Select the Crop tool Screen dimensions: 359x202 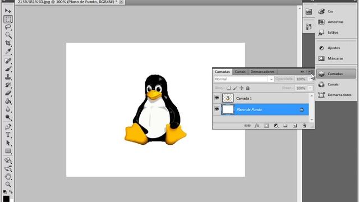tap(8, 43)
